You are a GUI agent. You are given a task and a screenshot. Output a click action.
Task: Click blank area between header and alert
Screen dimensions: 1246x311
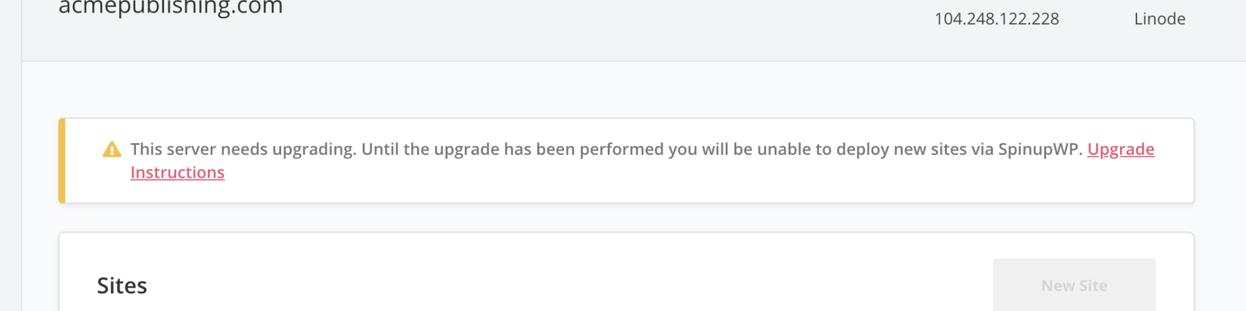click(x=623, y=90)
